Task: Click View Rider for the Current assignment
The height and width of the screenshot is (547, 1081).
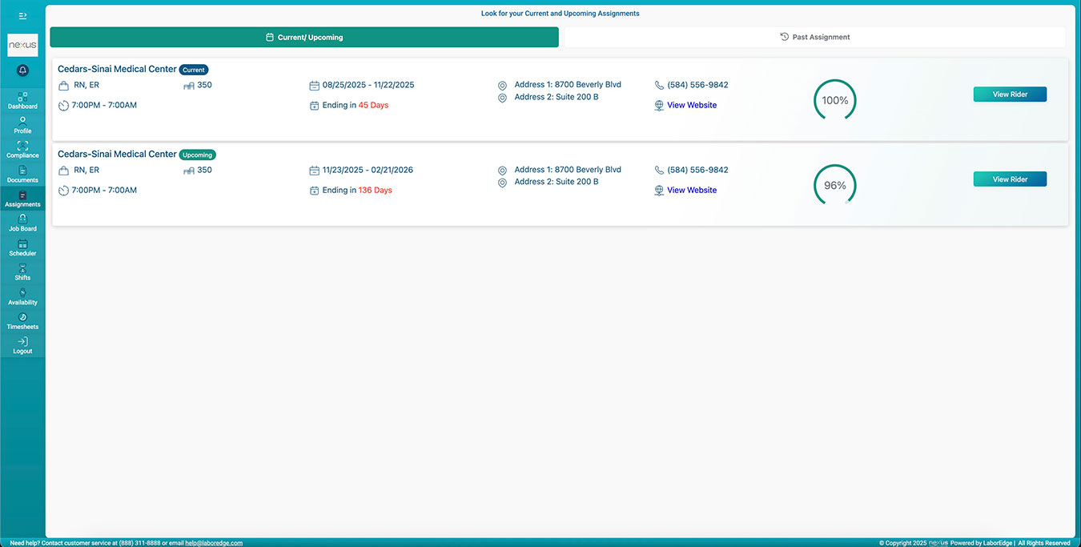Action: (1010, 94)
